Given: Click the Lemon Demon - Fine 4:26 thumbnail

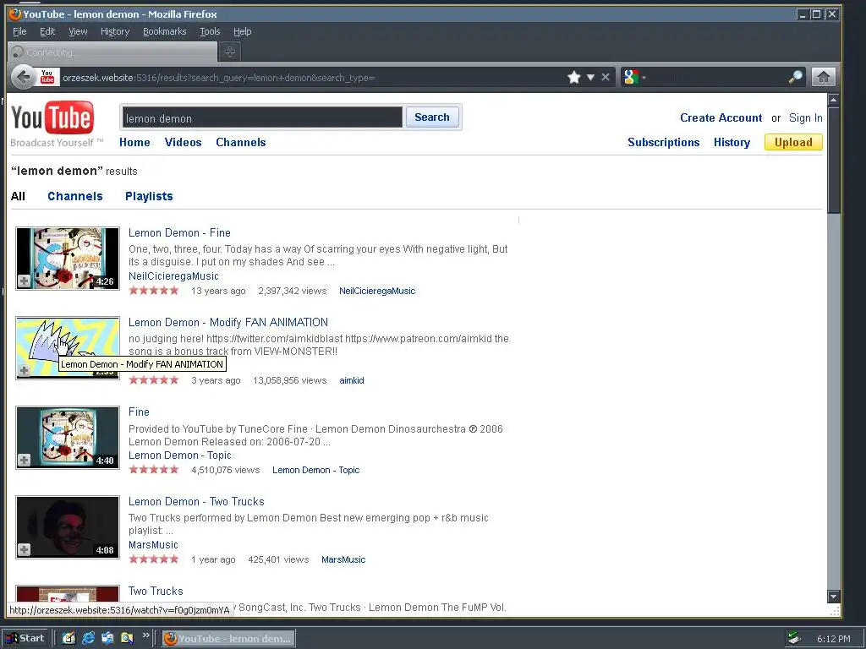Looking at the screenshot, I should (x=68, y=259).
